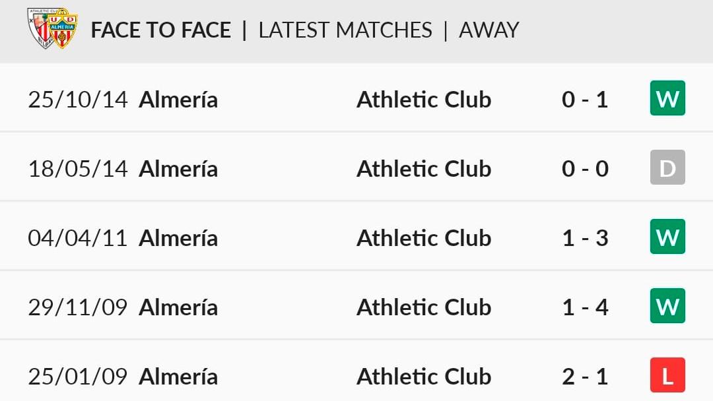Open the 1 - 4 score of 29/11/09
The image size is (713, 401).
click(x=585, y=307)
